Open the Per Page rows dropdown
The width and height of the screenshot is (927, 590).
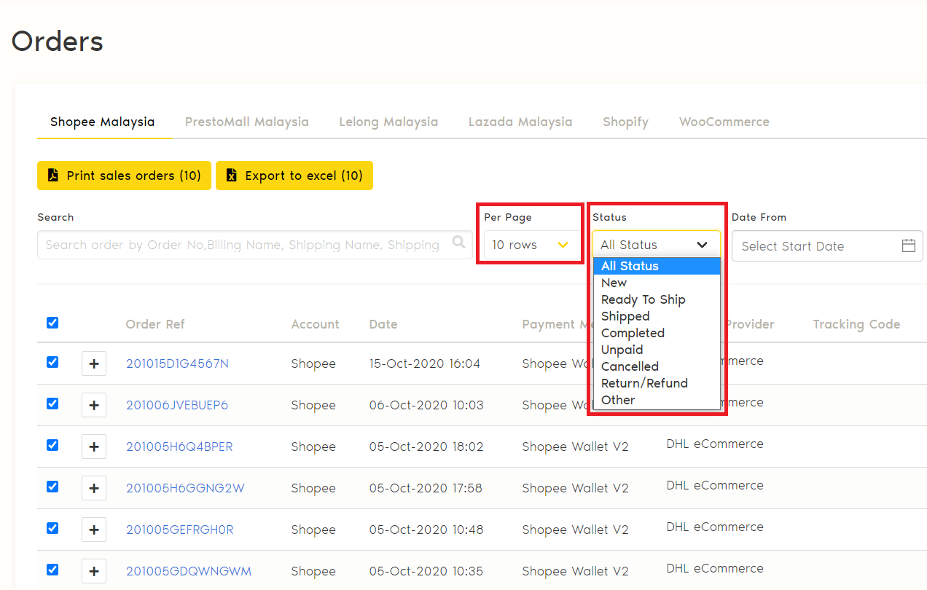tap(531, 245)
